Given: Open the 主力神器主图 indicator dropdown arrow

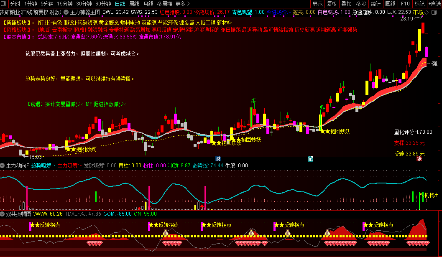Looking at the screenshot, I should (x=66, y=13).
